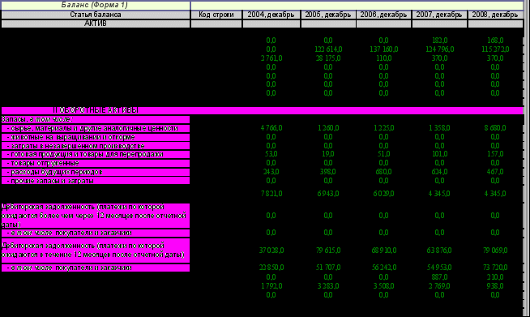Select the '2005, декабрь' column header
Image resolution: width=530 pixels, height=317 pixels.
click(328, 15)
